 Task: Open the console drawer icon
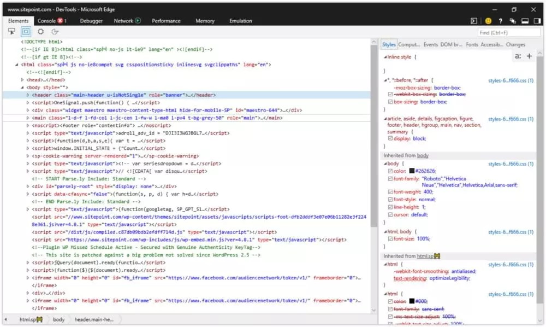pos(474,21)
